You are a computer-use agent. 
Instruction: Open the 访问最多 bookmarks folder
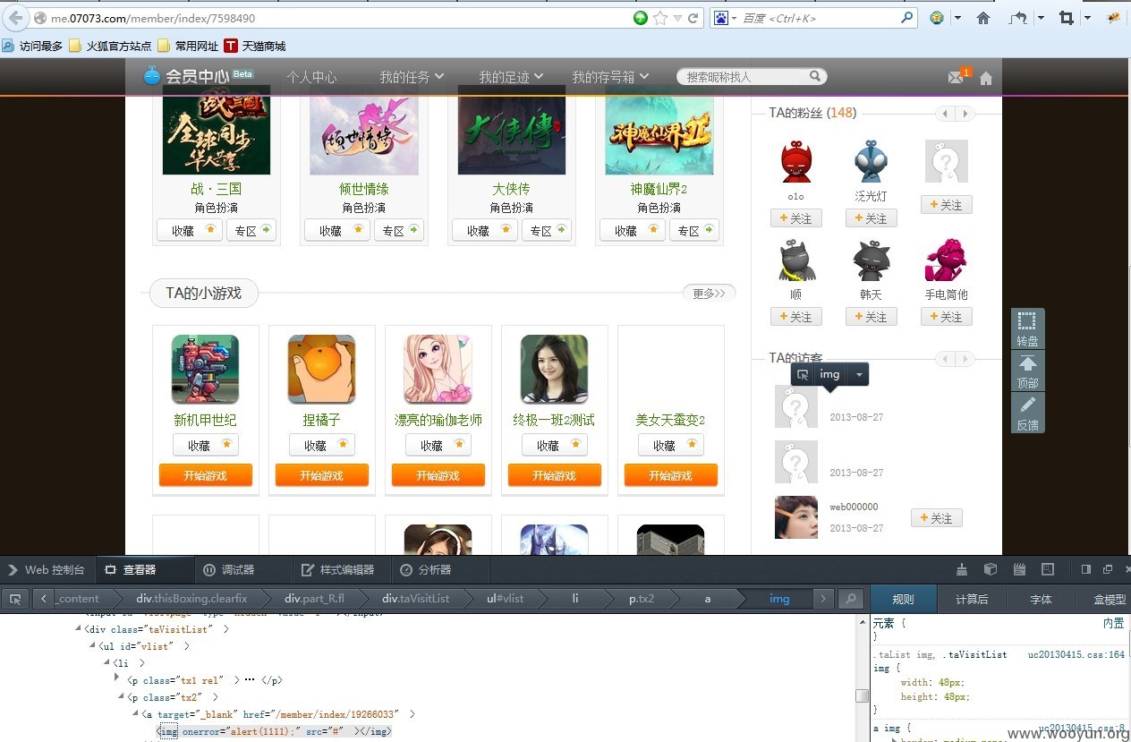pyautogui.click(x=32, y=46)
